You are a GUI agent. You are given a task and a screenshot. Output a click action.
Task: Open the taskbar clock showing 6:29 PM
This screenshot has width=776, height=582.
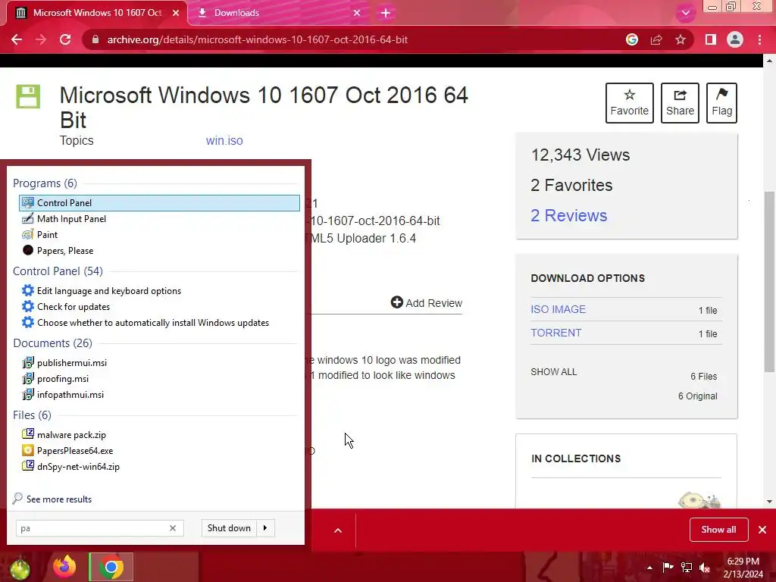point(743,567)
